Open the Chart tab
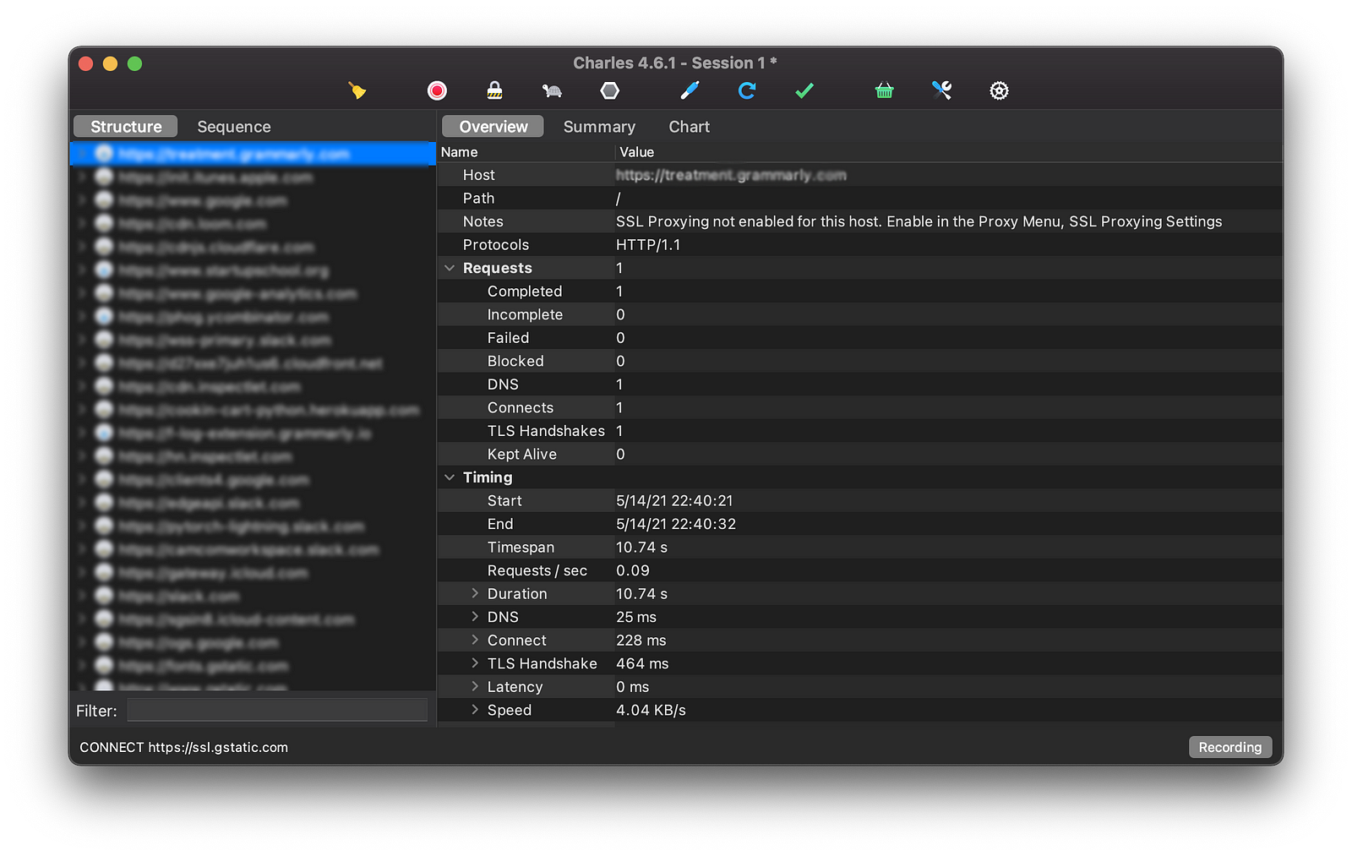 pos(690,127)
